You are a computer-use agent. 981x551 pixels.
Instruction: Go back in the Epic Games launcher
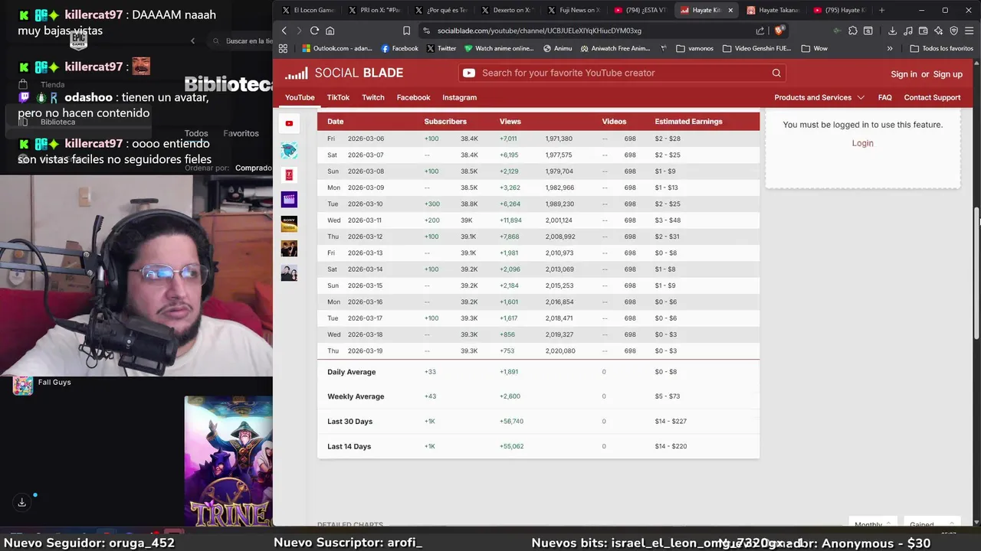(192, 41)
